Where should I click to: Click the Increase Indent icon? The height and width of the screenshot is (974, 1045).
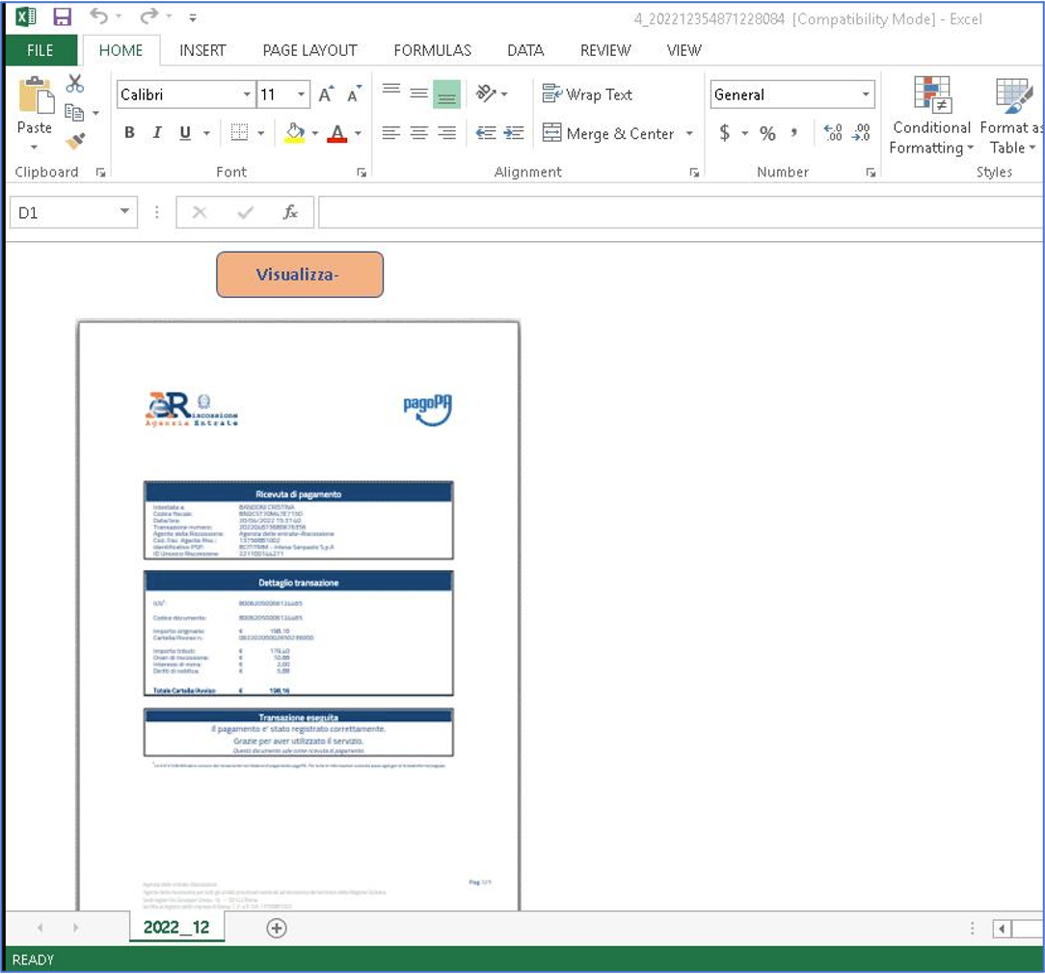(513, 133)
